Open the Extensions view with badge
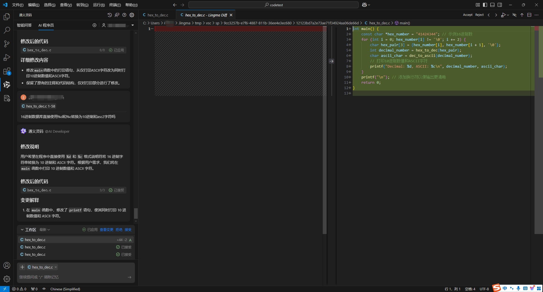This screenshot has height=292, width=543. (7, 71)
